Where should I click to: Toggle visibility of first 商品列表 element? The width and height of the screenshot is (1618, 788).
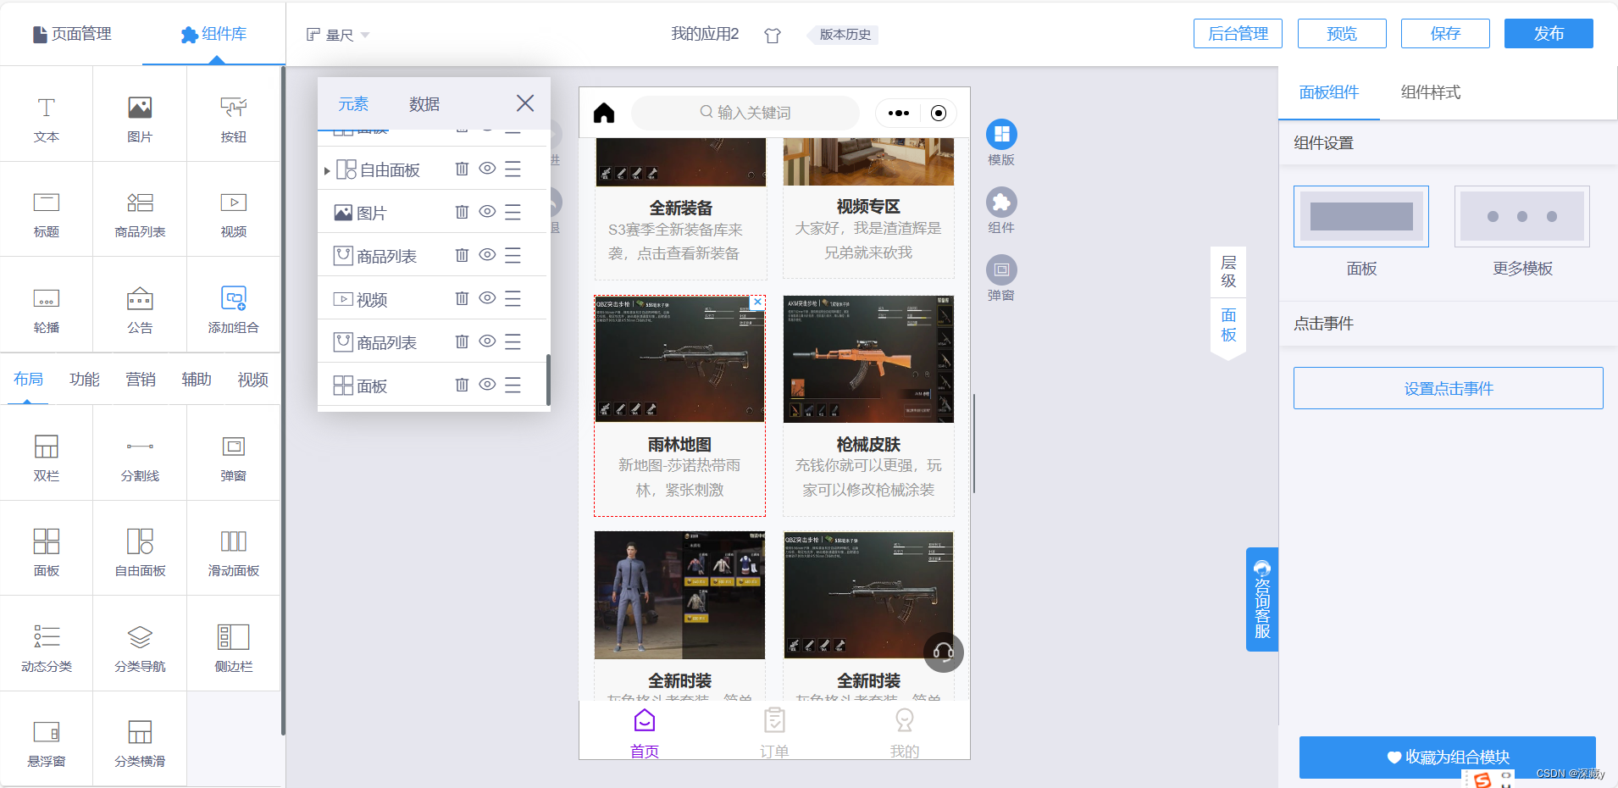tap(487, 255)
